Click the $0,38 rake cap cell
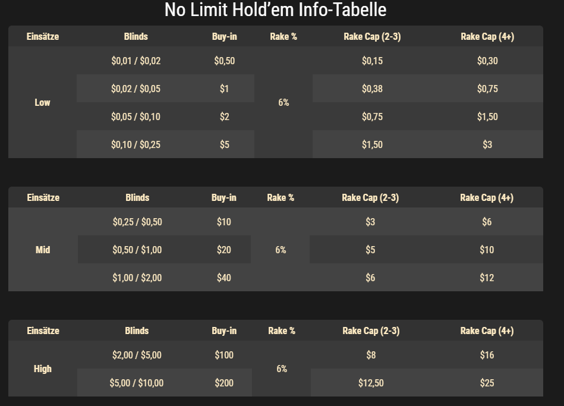564x406 pixels. pos(372,89)
